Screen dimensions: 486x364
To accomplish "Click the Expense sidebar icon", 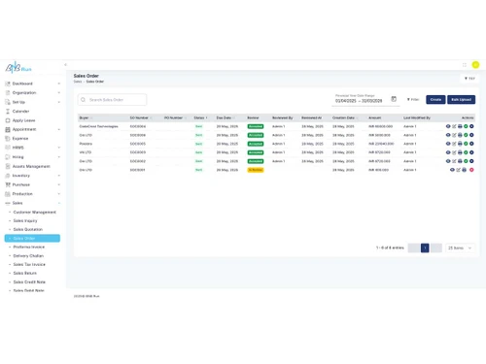I will pyautogui.click(x=8, y=139).
